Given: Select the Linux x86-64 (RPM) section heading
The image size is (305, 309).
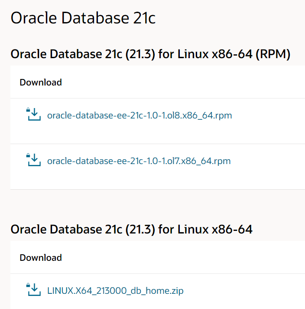Looking at the screenshot, I should click(150, 54).
